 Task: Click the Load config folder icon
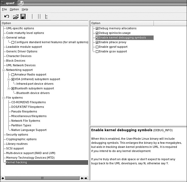pyautogui.click(x=16, y=16)
